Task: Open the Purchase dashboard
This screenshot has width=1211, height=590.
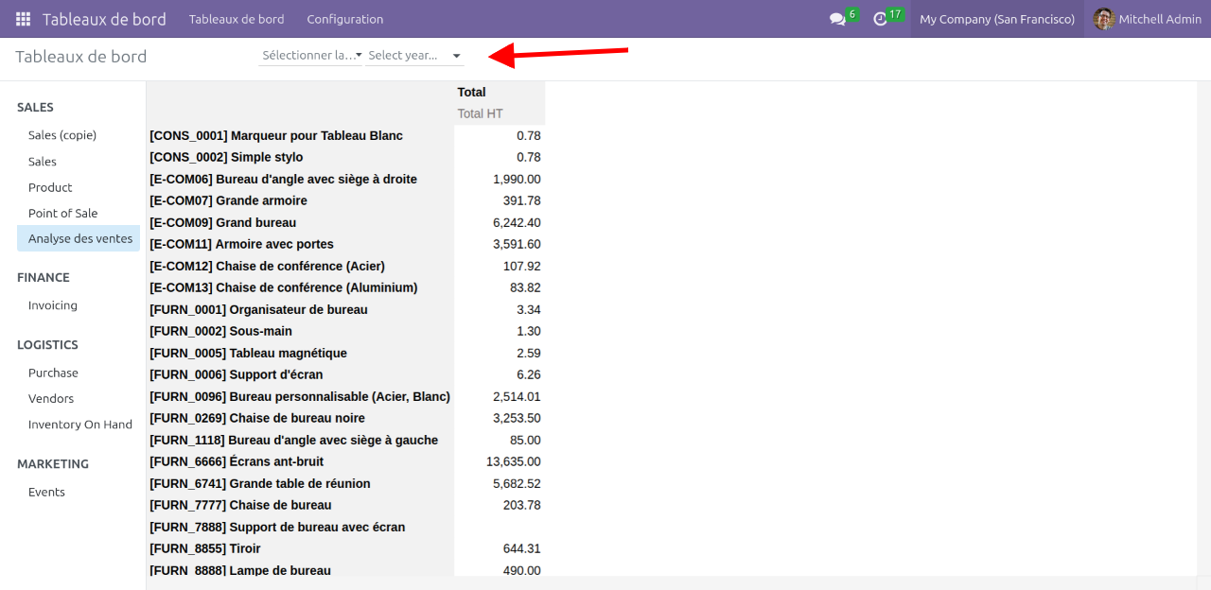Action: [x=53, y=373]
